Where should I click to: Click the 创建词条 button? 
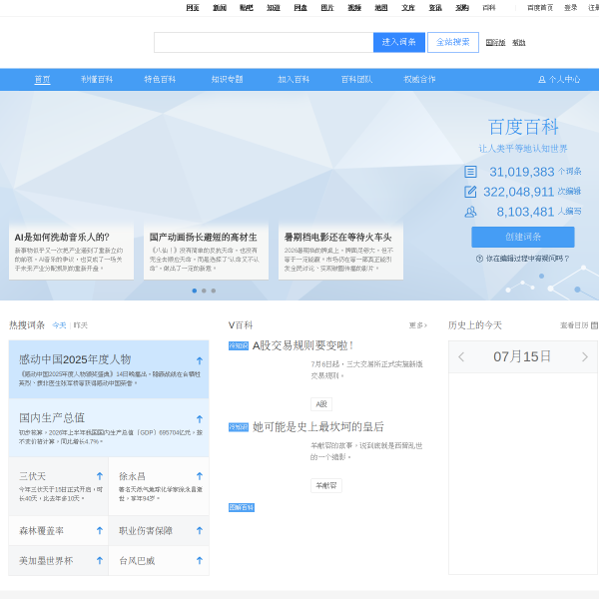pos(523,237)
